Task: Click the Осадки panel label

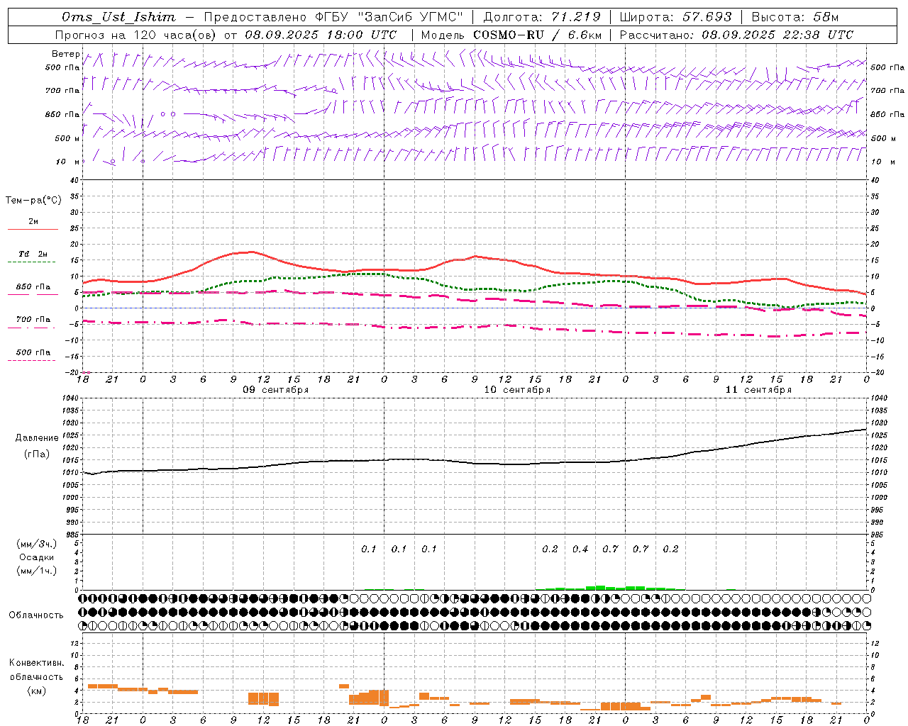Action: (x=37, y=557)
